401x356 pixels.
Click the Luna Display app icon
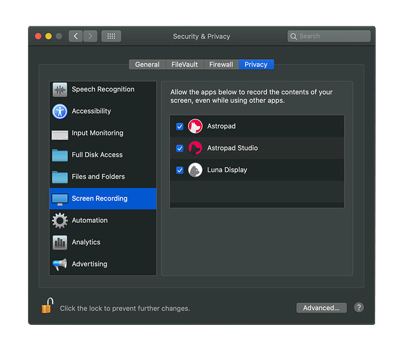tap(195, 170)
